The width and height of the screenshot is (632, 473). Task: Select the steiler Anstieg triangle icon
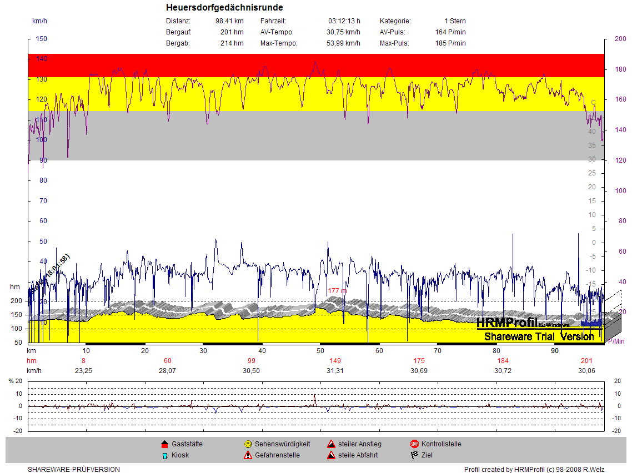[x=331, y=444]
